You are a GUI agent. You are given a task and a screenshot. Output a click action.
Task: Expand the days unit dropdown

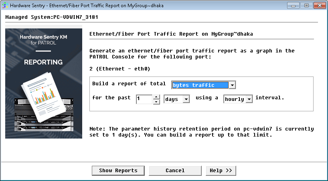186,99
